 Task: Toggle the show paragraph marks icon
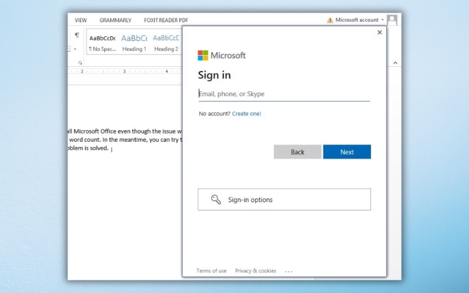click(x=77, y=35)
